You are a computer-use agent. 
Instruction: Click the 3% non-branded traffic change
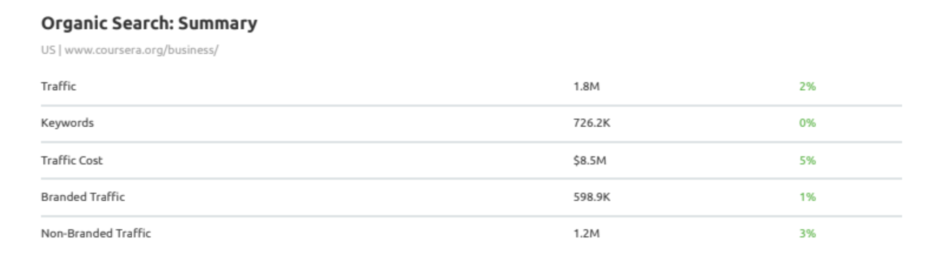click(x=807, y=233)
